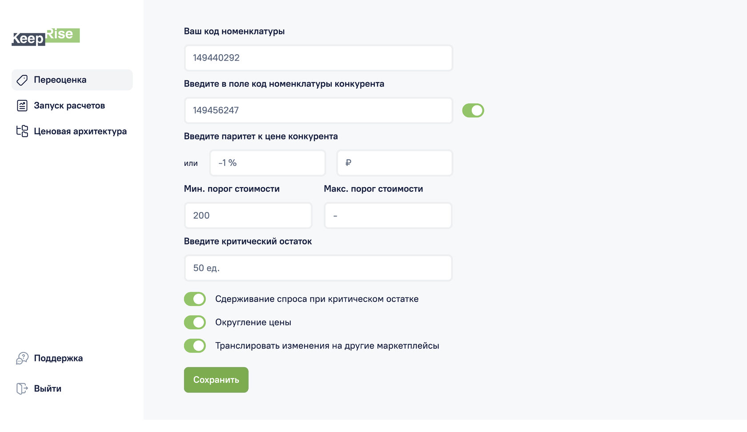The width and height of the screenshot is (747, 432).
Task: Click the support chat bubble icon
Action: [x=22, y=358]
